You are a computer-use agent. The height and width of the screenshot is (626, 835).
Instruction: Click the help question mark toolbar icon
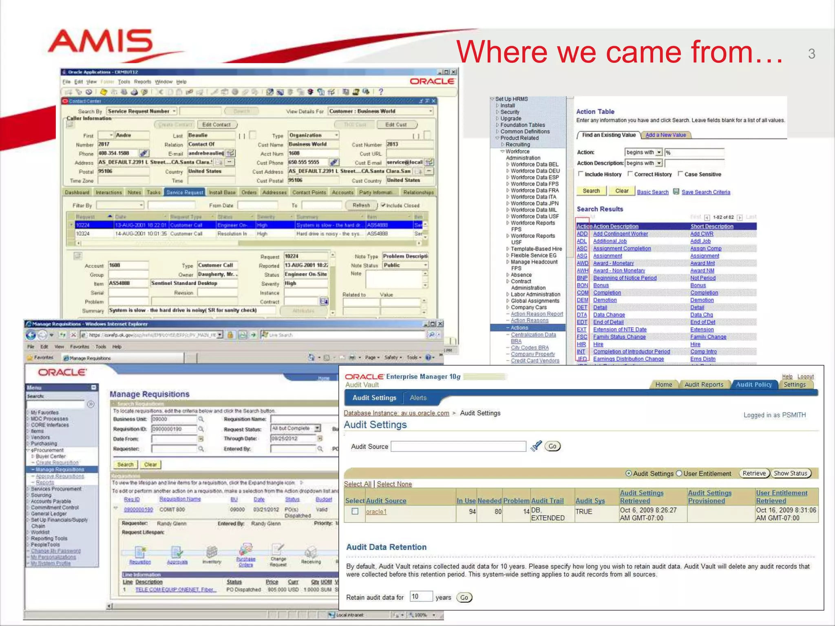[x=380, y=92]
